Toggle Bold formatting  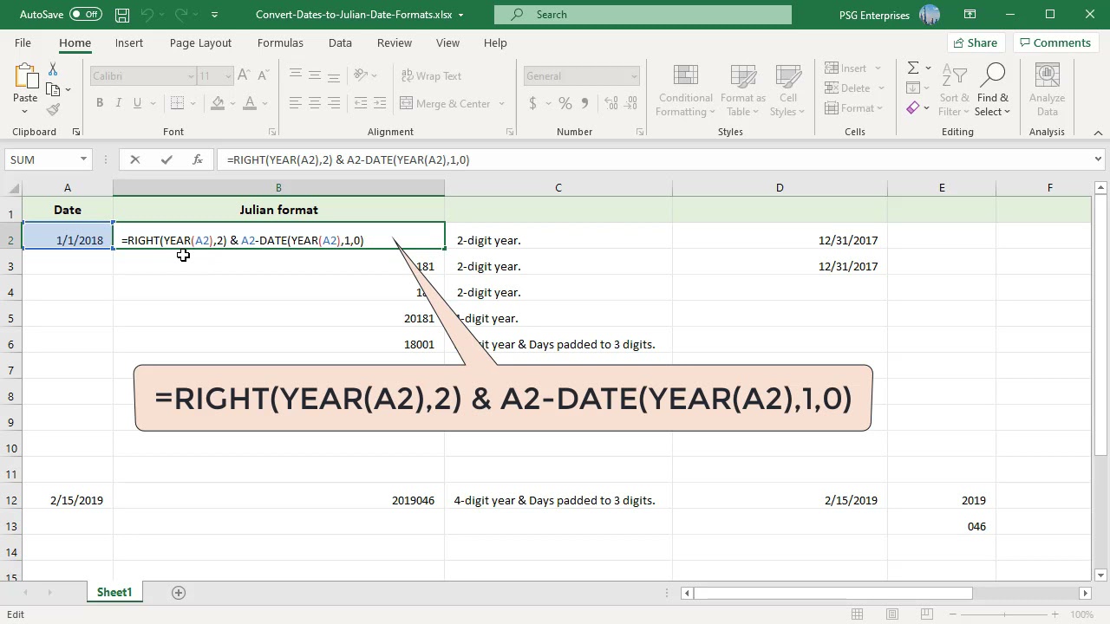coord(100,103)
